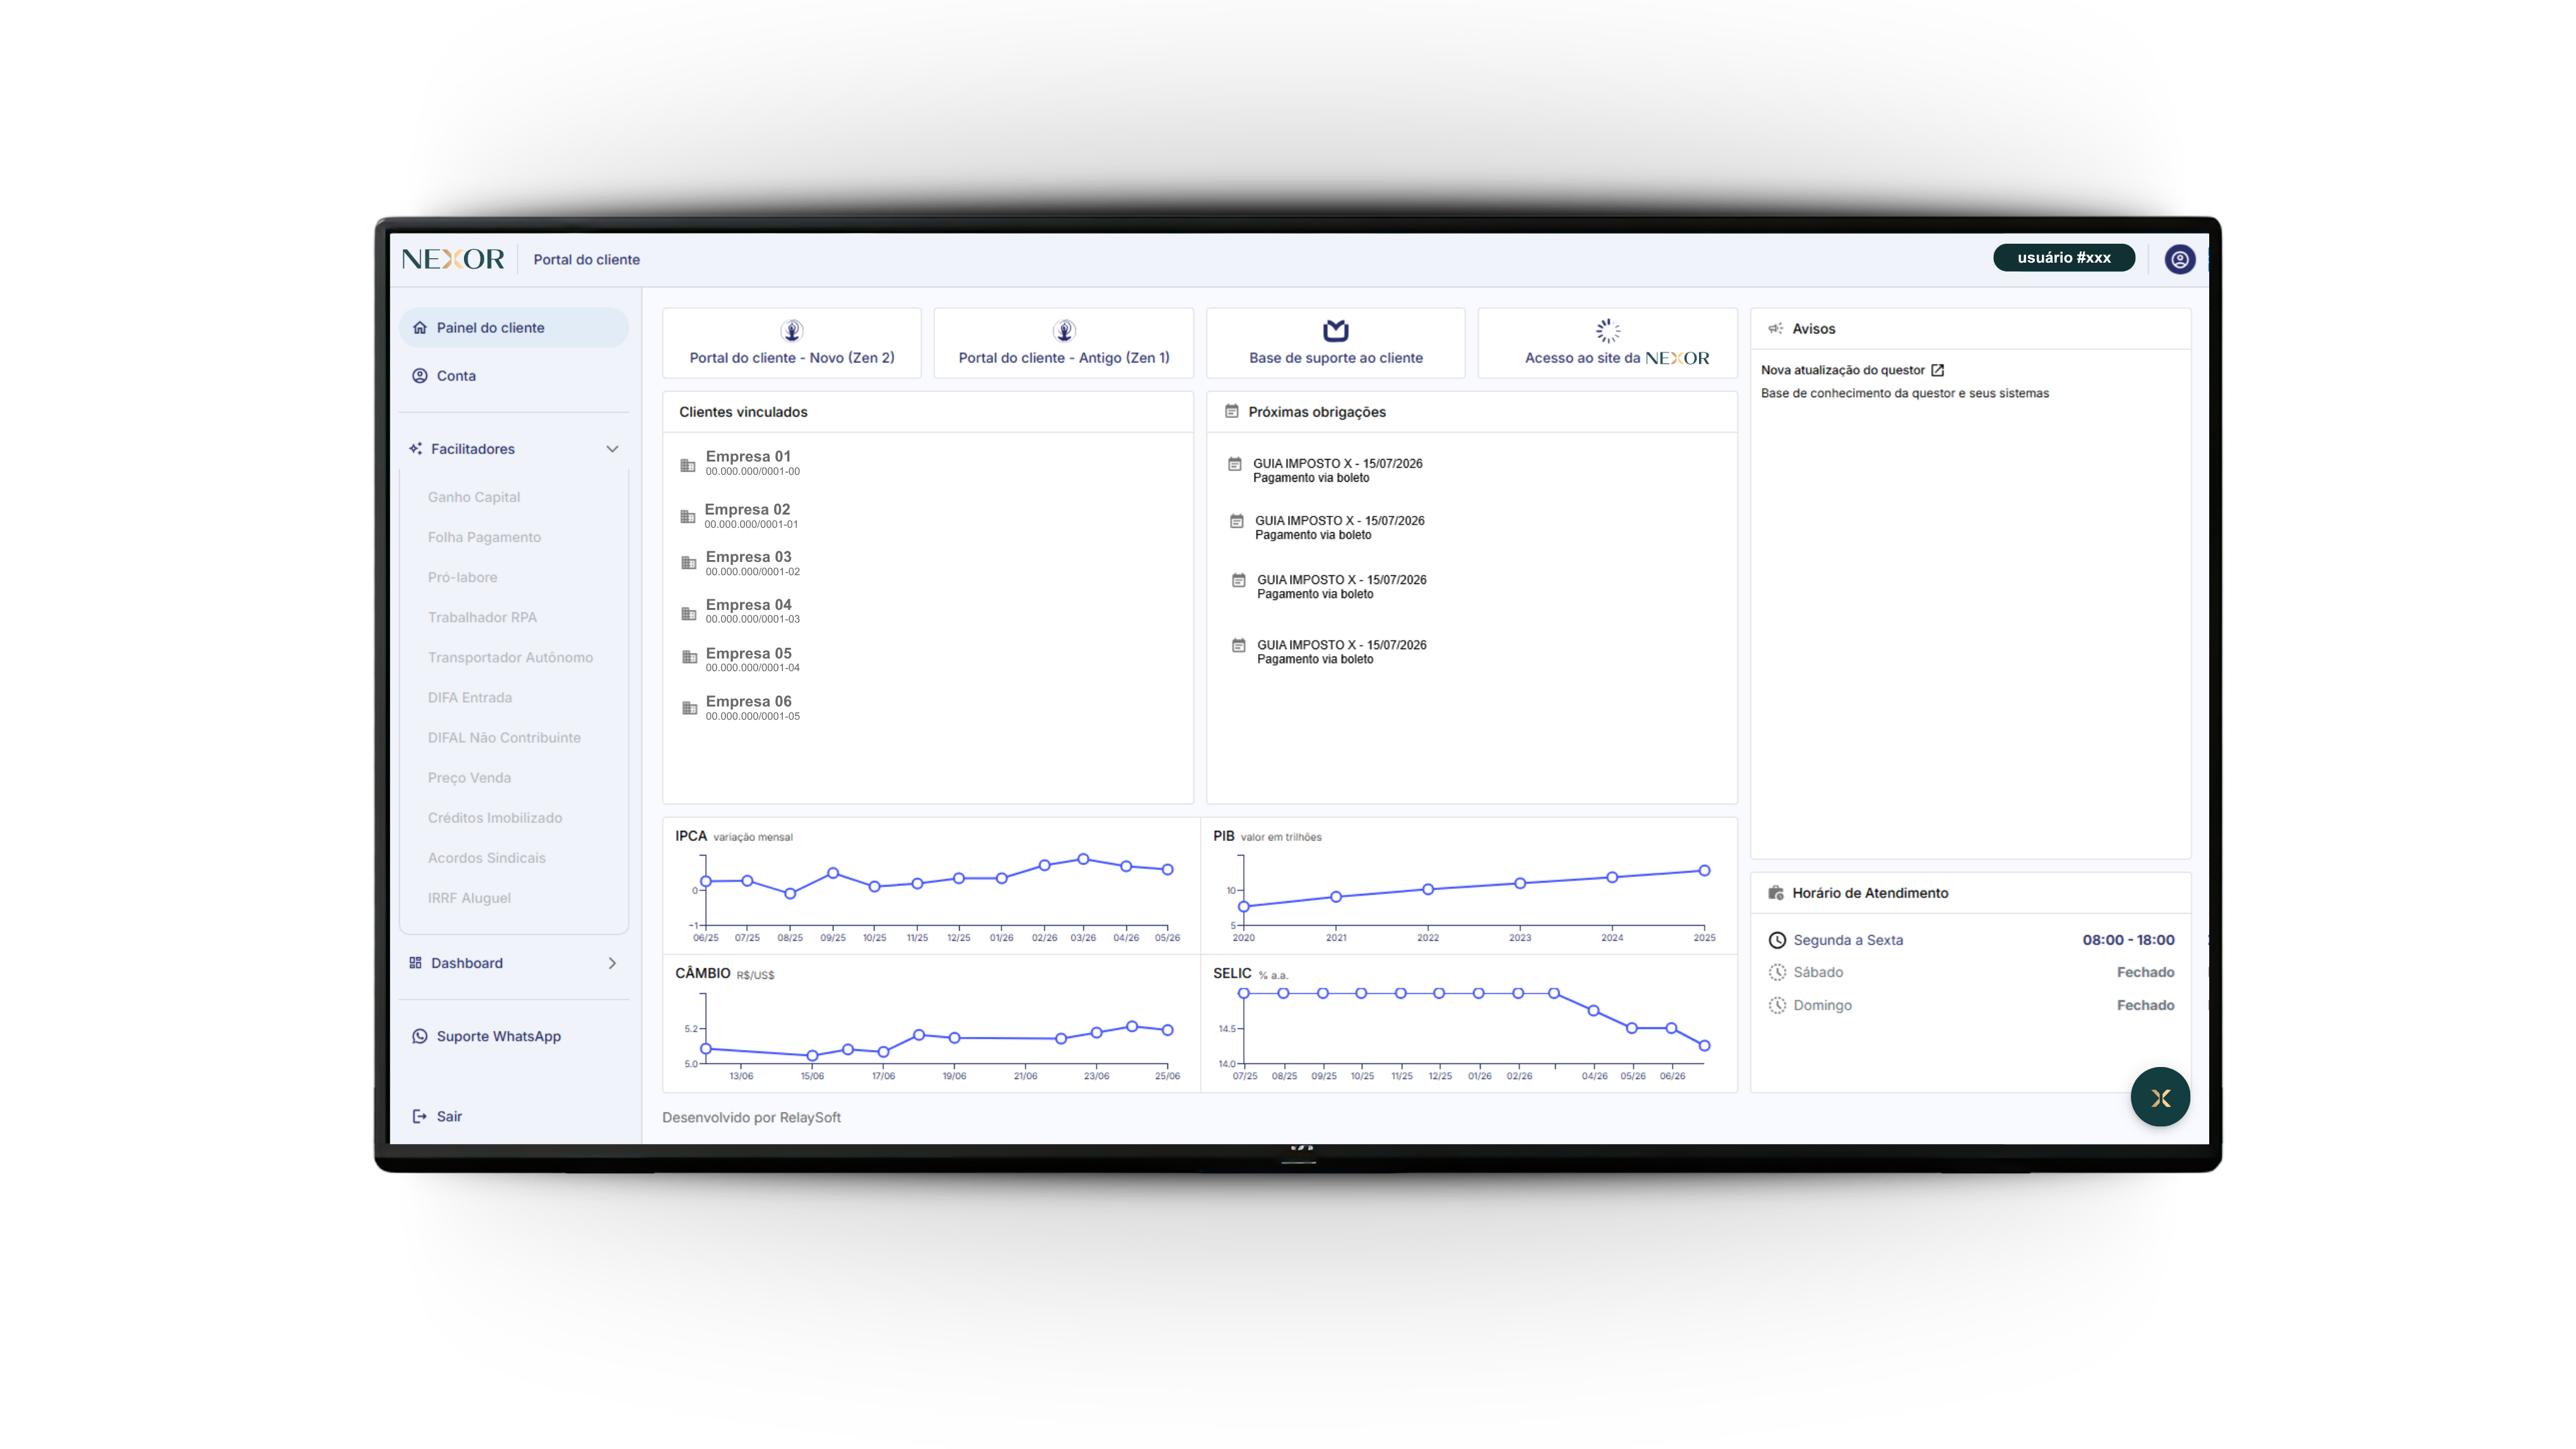Click the building icon beside Empresa 01
Screen dimensions: 2576x1449
688,466
